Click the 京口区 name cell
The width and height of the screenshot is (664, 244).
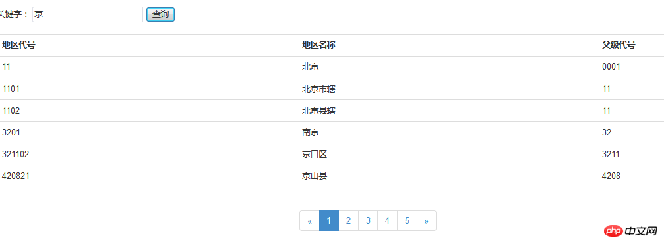[447, 155]
